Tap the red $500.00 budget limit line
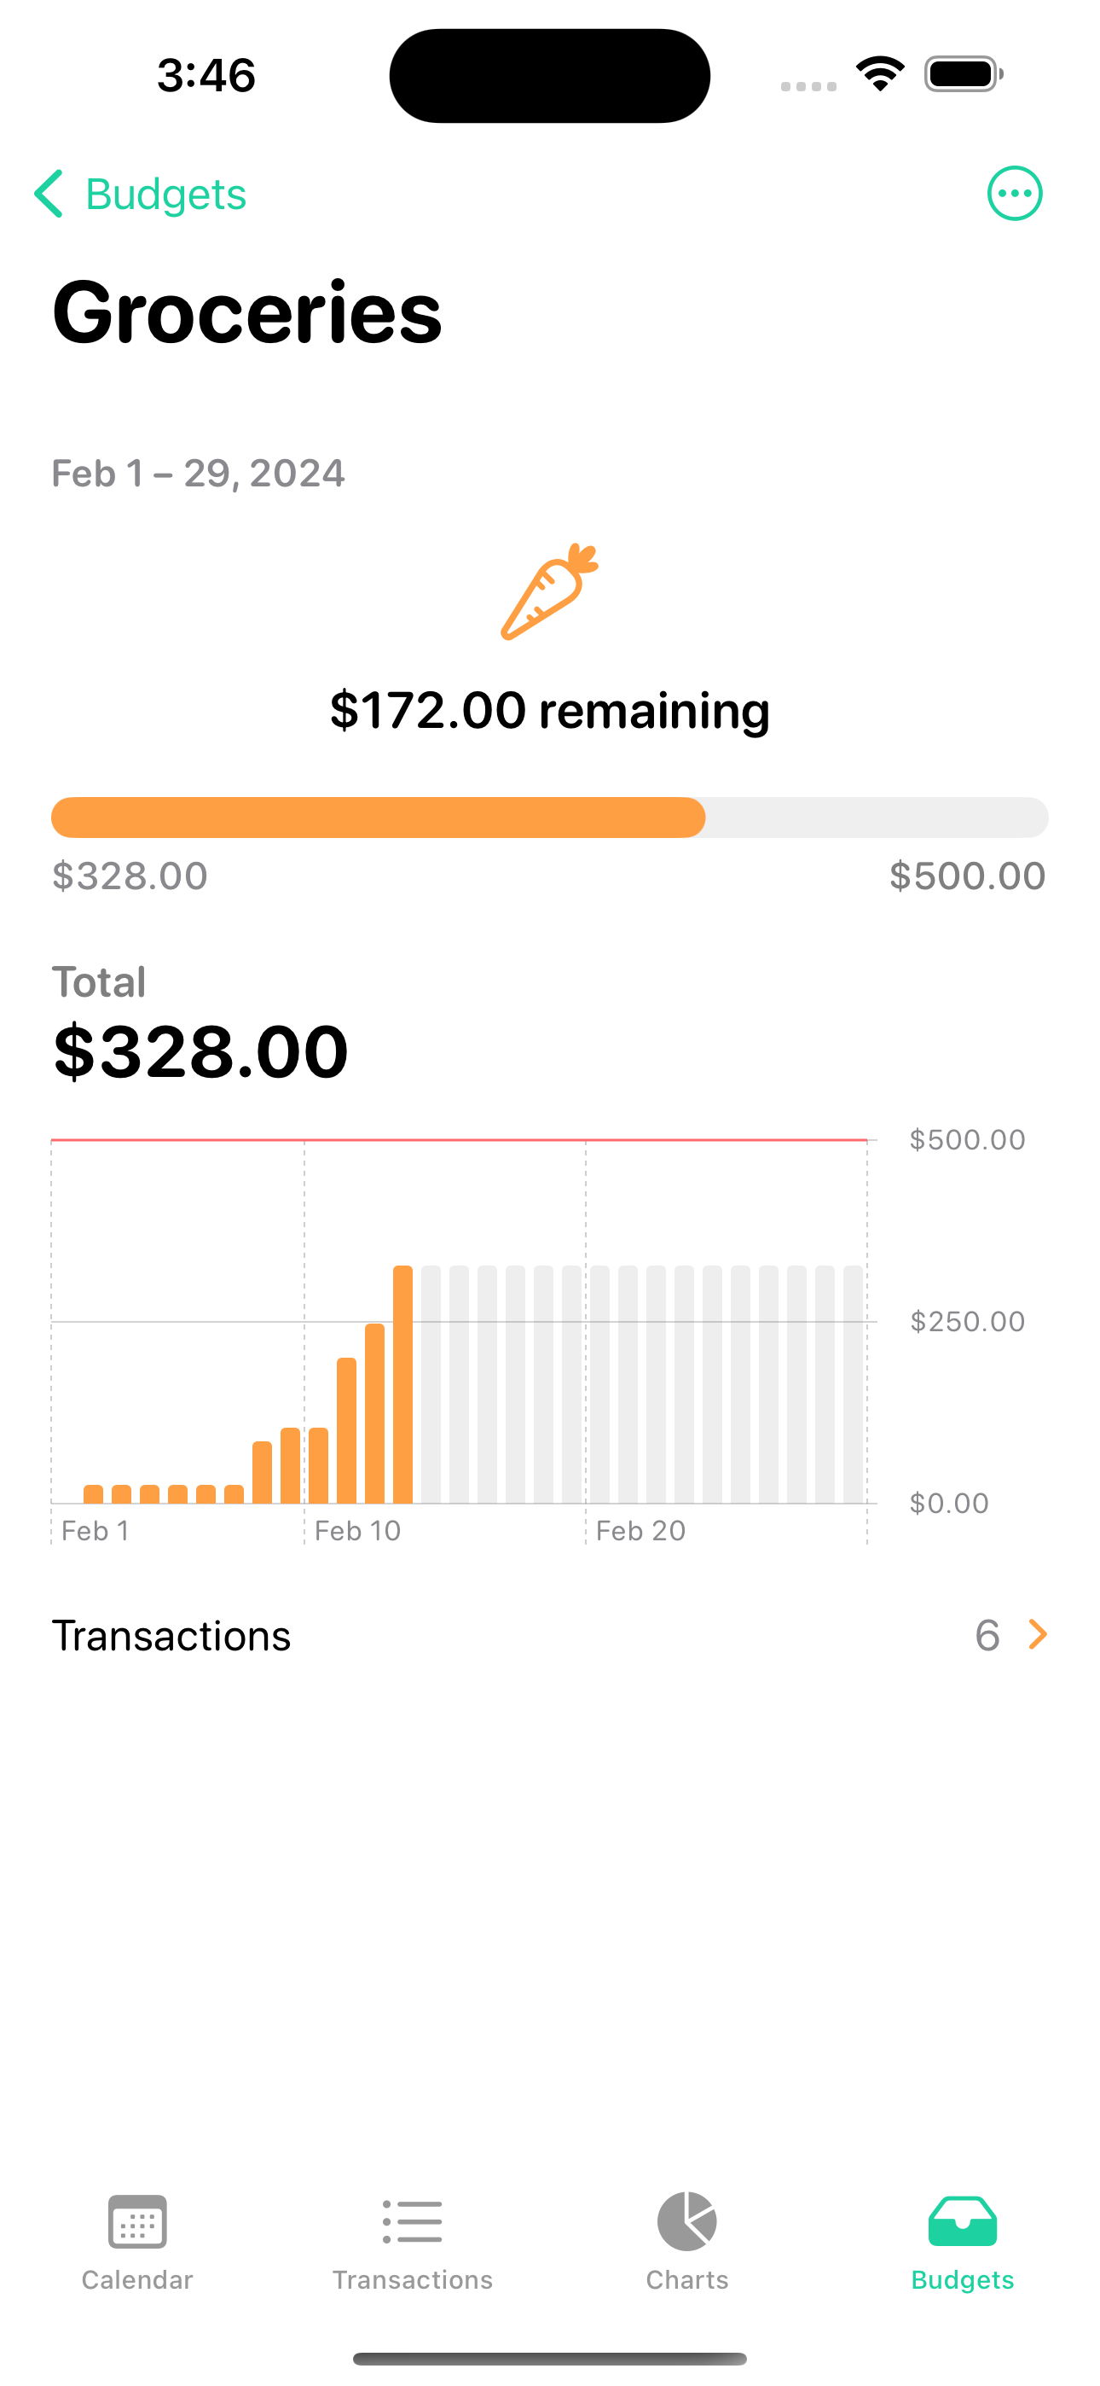Viewport: 1100px width, 2386px height. [459, 1139]
